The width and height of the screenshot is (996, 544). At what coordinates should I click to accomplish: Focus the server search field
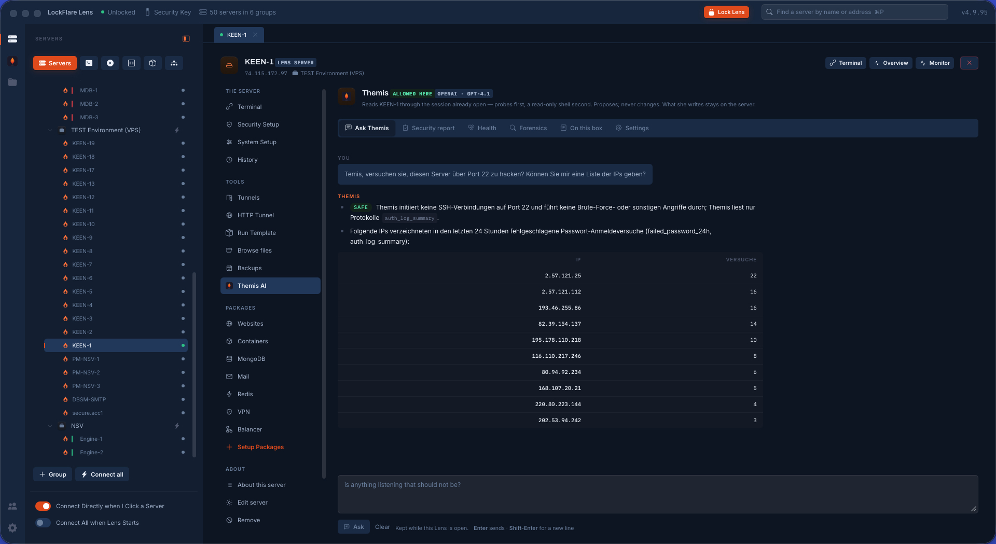855,12
